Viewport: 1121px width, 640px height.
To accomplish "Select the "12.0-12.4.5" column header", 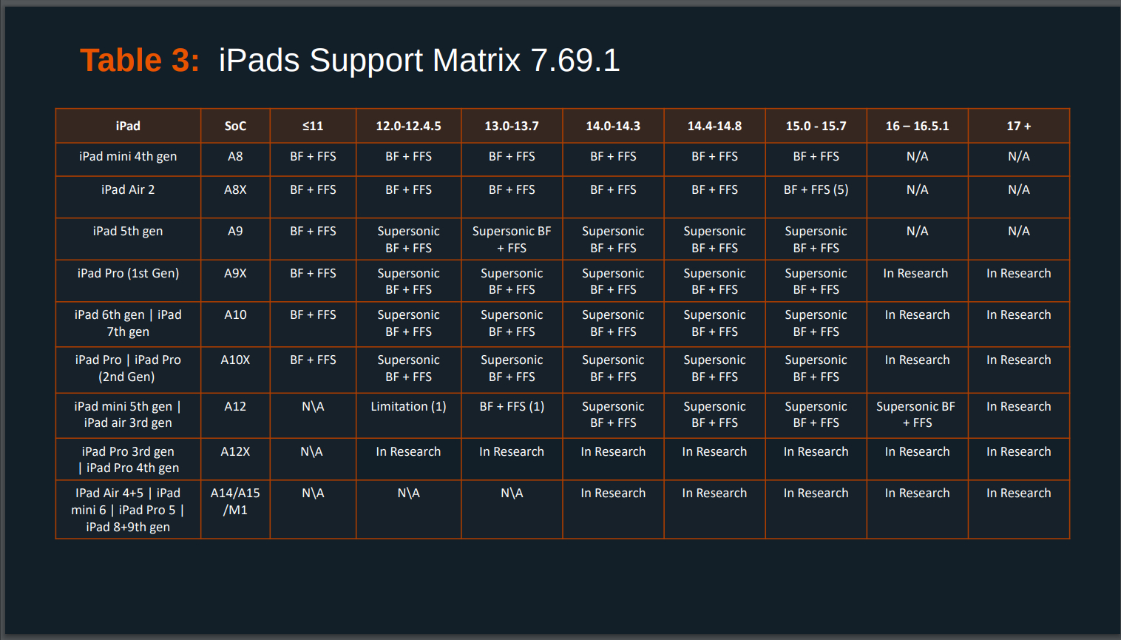I will click(x=408, y=126).
